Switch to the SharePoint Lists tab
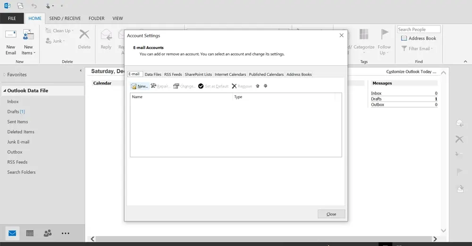The height and width of the screenshot is (246, 472). (198, 75)
